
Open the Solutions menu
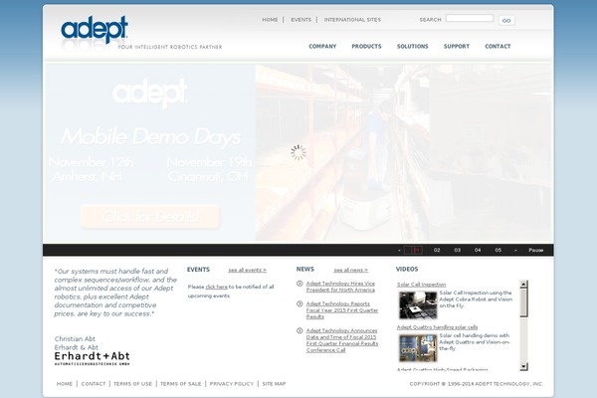412,46
